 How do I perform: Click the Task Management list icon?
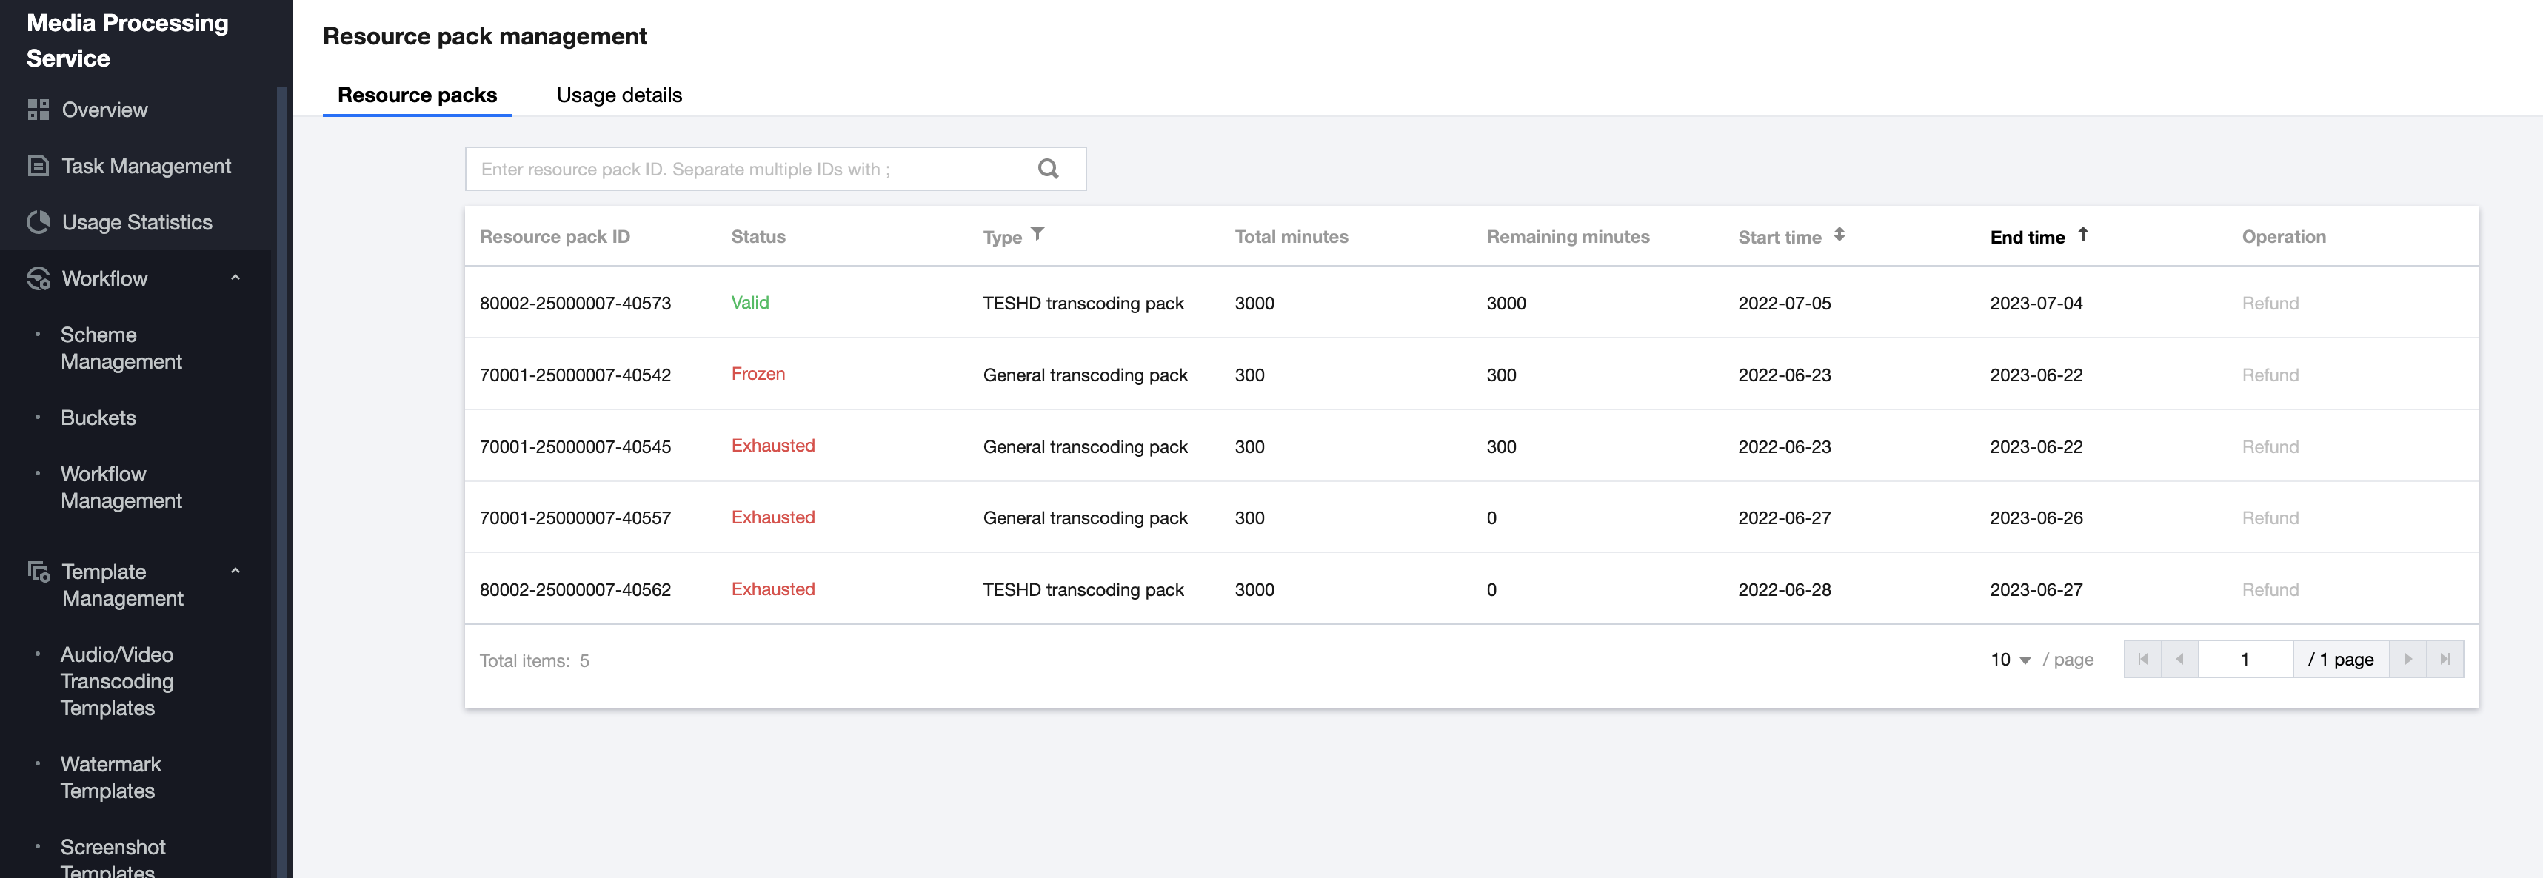click(39, 166)
